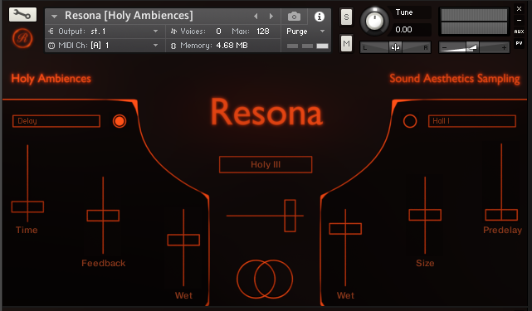Toggle the PV button
This screenshot has width=532, height=311.
pos(519,43)
